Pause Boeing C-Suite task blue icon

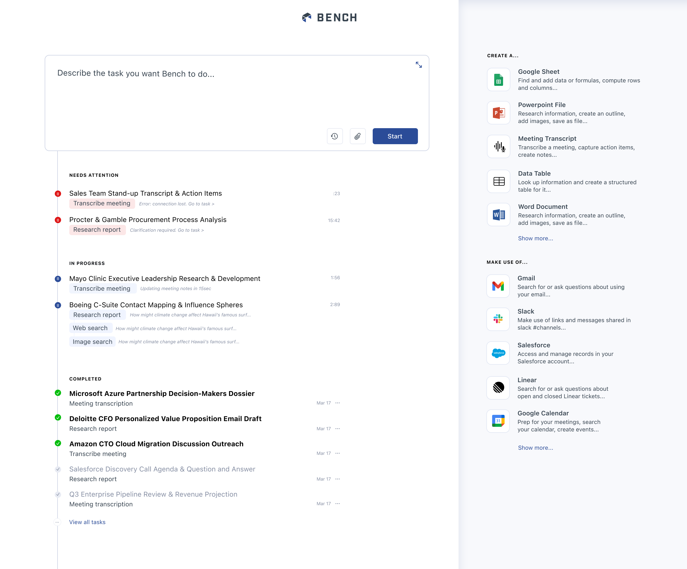click(x=58, y=306)
